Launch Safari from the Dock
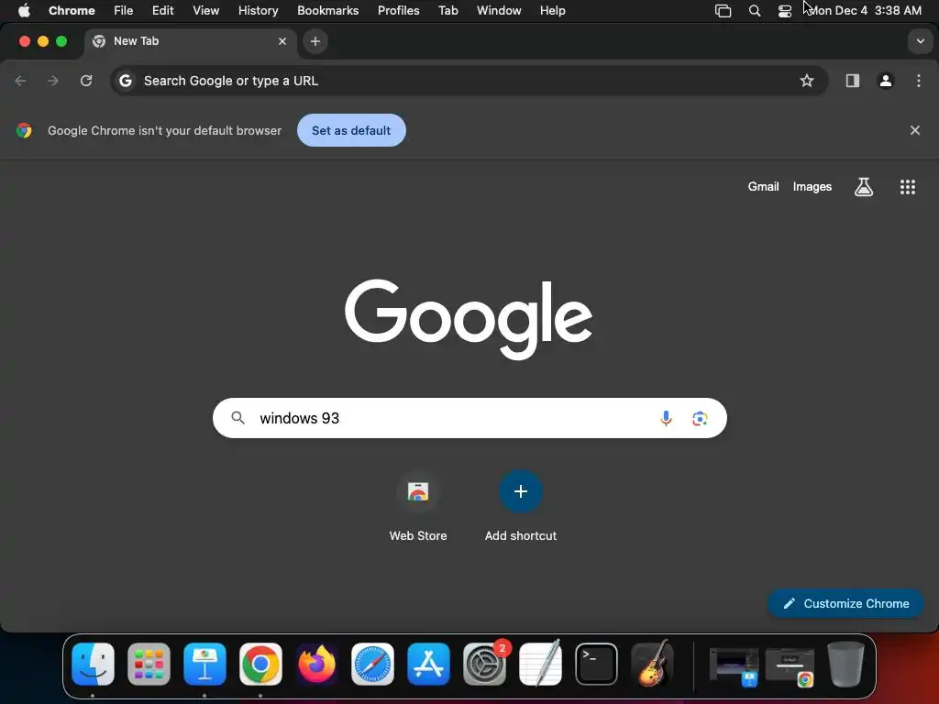 click(372, 665)
